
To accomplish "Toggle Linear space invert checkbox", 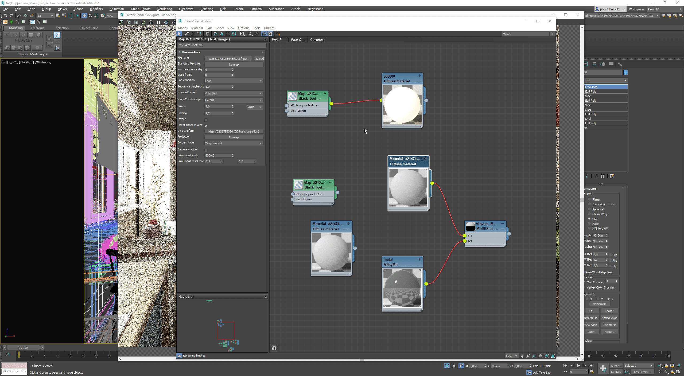I will coord(206,126).
